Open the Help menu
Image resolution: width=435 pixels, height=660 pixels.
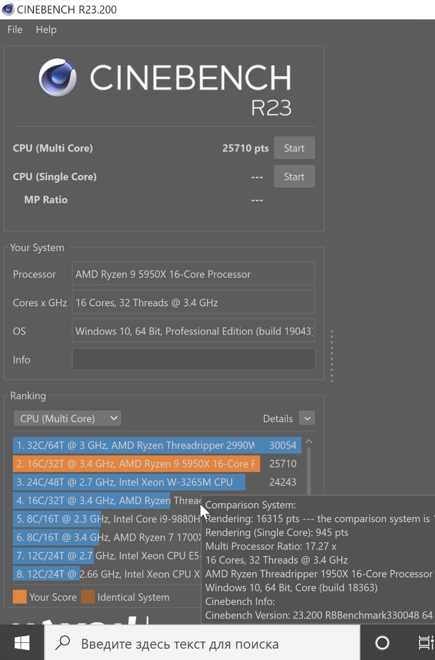point(46,29)
